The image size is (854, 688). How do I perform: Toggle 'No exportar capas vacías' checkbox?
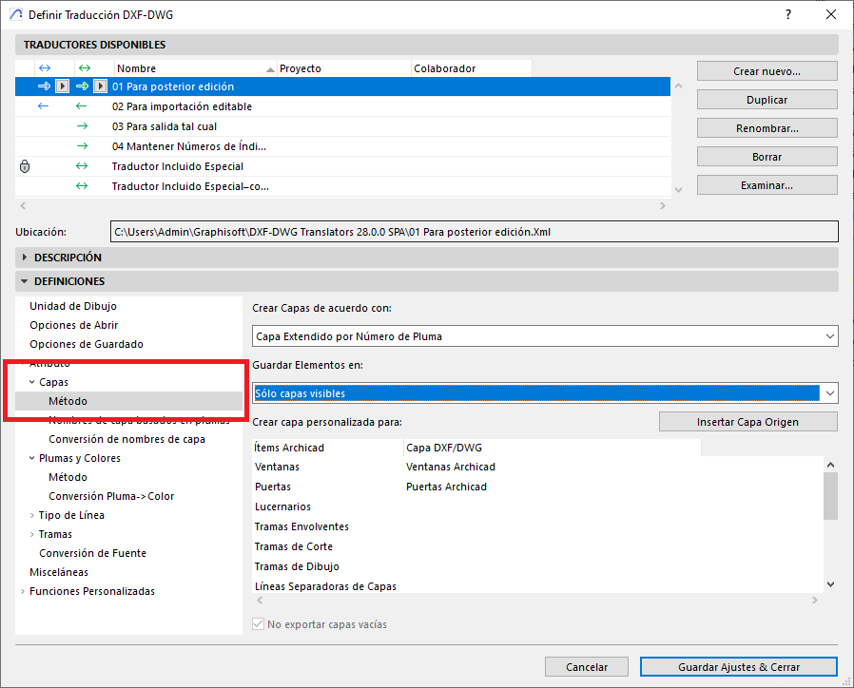(x=259, y=624)
